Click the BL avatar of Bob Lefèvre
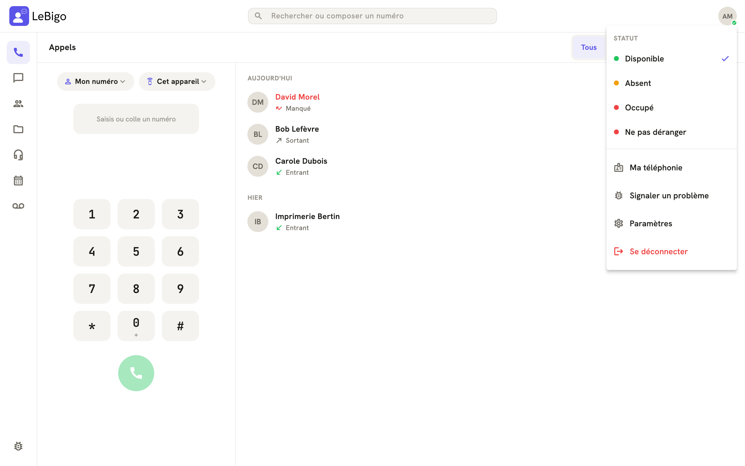Screen dimensions: 745x466 (x=258, y=134)
